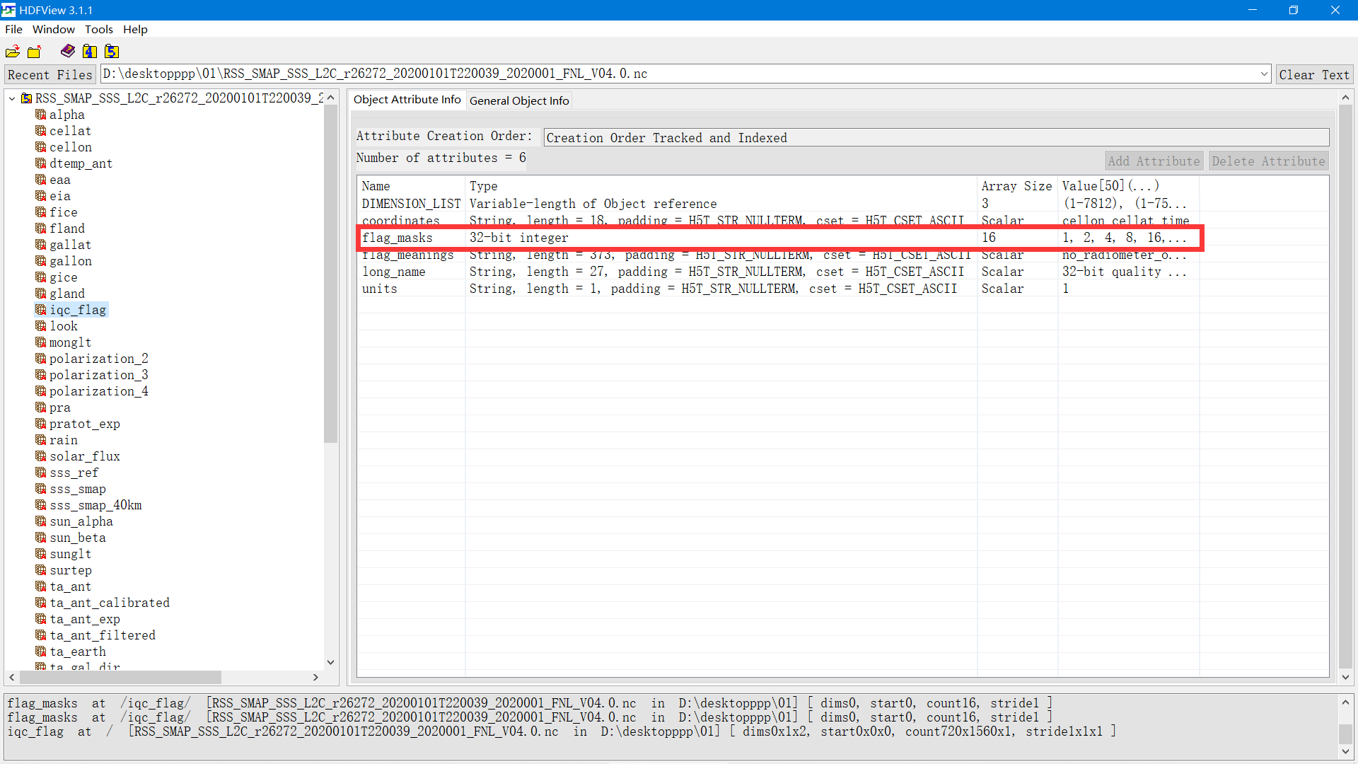This screenshot has width=1358, height=764.
Task: Click the HDF5 library version icon
Action: [x=112, y=51]
